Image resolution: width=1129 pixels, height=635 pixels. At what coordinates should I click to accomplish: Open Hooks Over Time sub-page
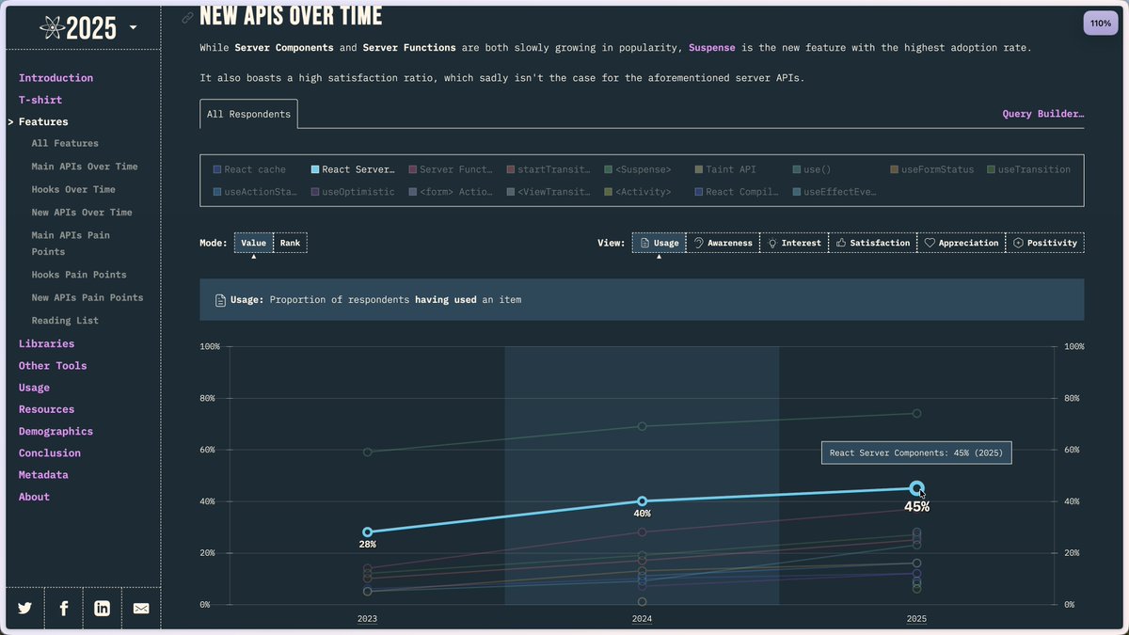(x=73, y=189)
